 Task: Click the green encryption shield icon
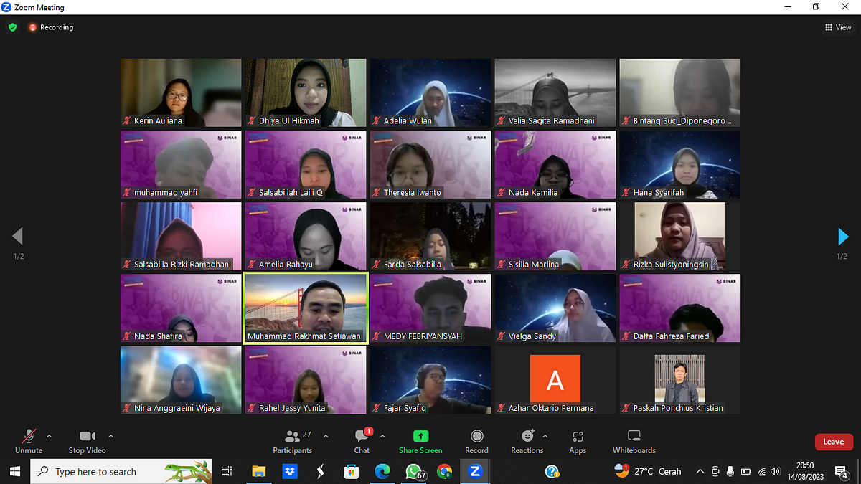pyautogui.click(x=12, y=27)
